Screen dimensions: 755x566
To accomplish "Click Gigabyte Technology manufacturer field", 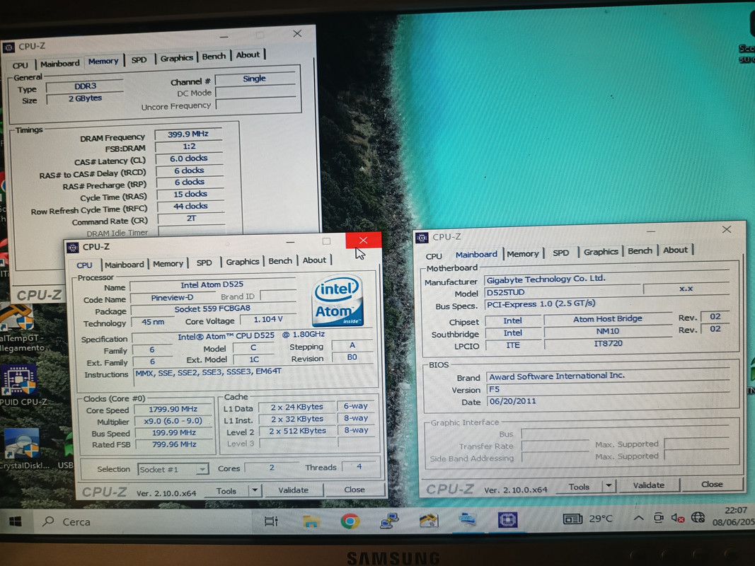I will (x=608, y=279).
